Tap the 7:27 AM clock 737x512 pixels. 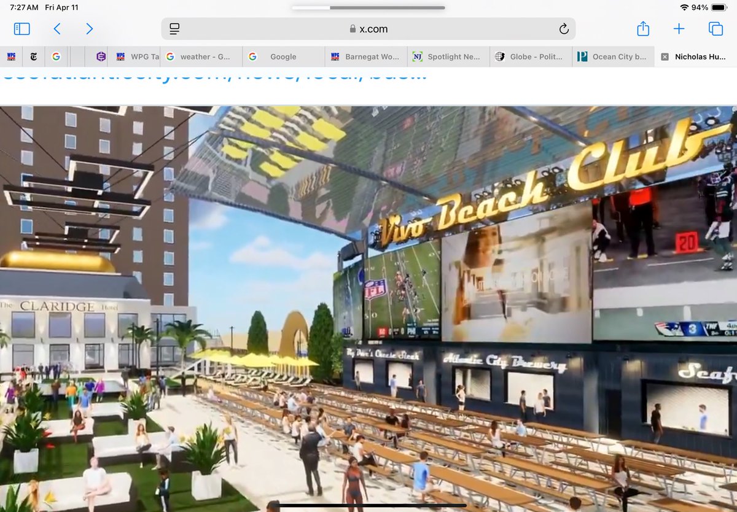pyautogui.click(x=24, y=7)
